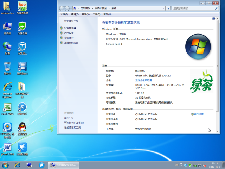Select Internet Explorer desktop icon

(7, 90)
